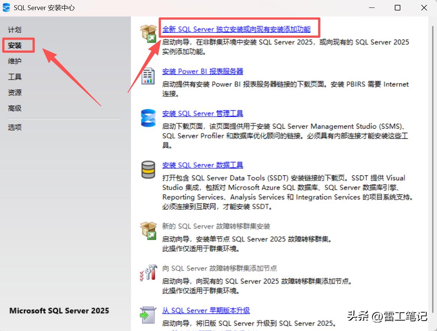Launch 全新 SQL Server 独立安装 link
The image size is (437, 331).
pos(236,29)
